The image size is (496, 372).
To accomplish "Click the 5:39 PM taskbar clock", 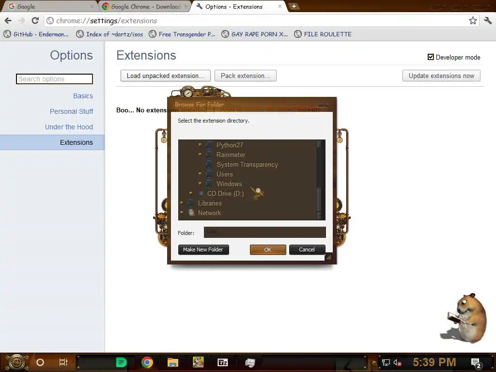I will [434, 362].
